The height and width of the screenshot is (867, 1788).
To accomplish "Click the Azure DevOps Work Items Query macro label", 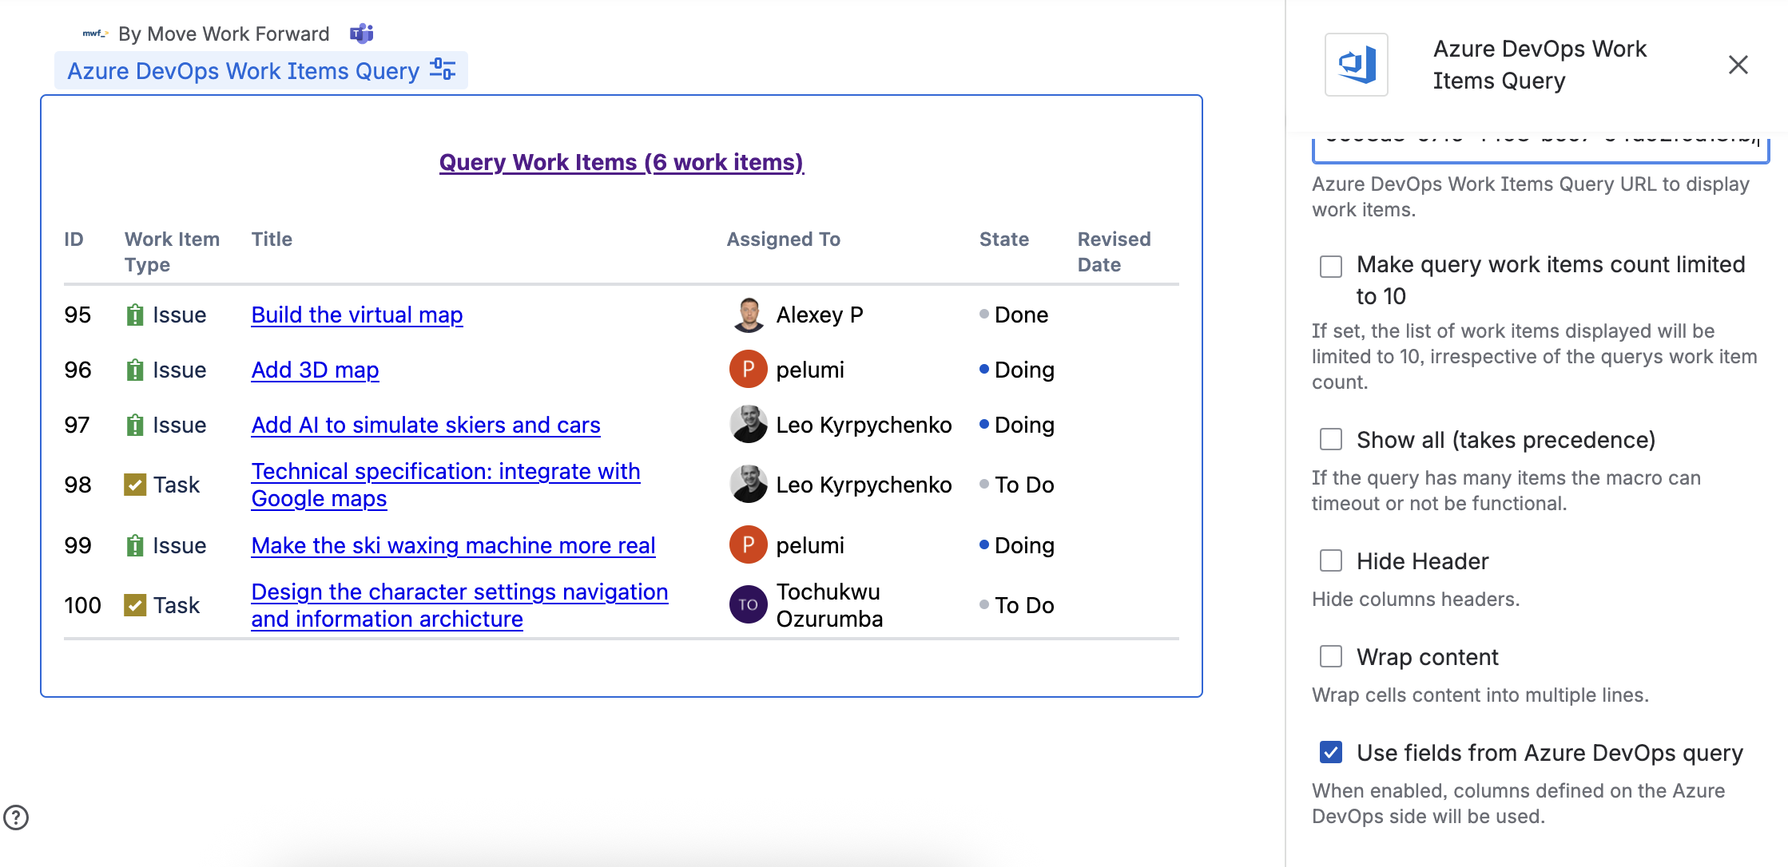I will [x=243, y=71].
